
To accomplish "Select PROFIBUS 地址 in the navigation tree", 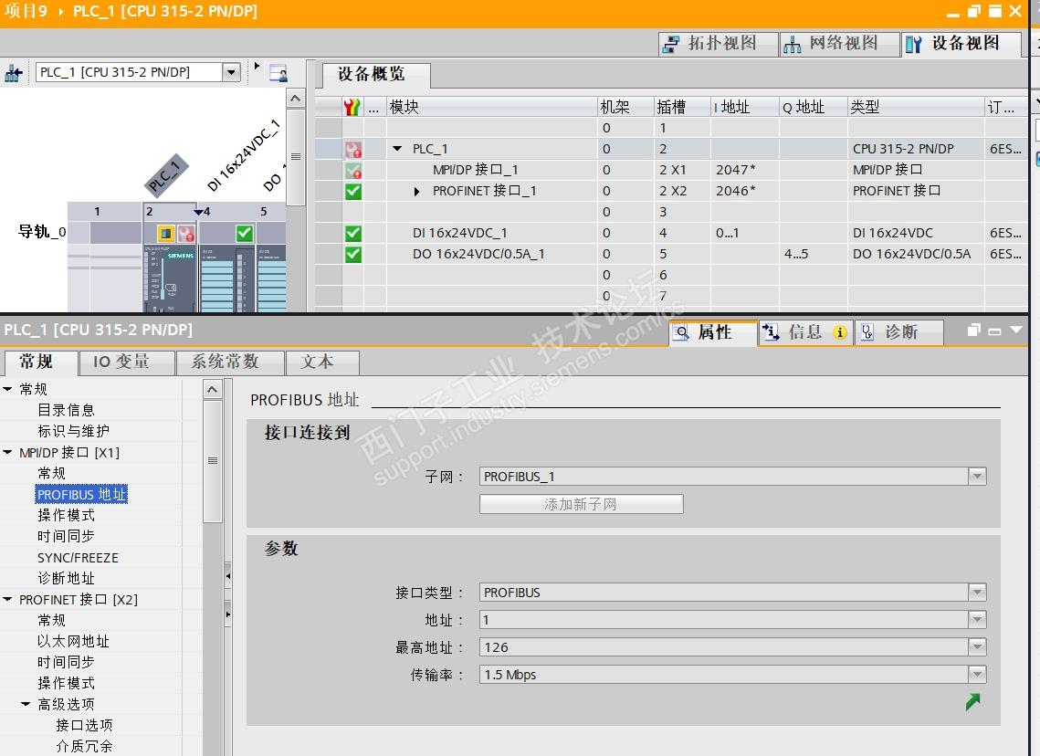I will click(x=81, y=494).
